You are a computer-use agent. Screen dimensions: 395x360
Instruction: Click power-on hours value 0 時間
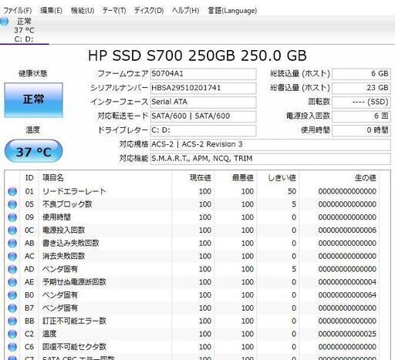pyautogui.click(x=361, y=130)
